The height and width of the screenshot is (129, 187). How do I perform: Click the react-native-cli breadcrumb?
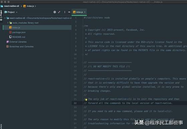(x=11, y=6)
